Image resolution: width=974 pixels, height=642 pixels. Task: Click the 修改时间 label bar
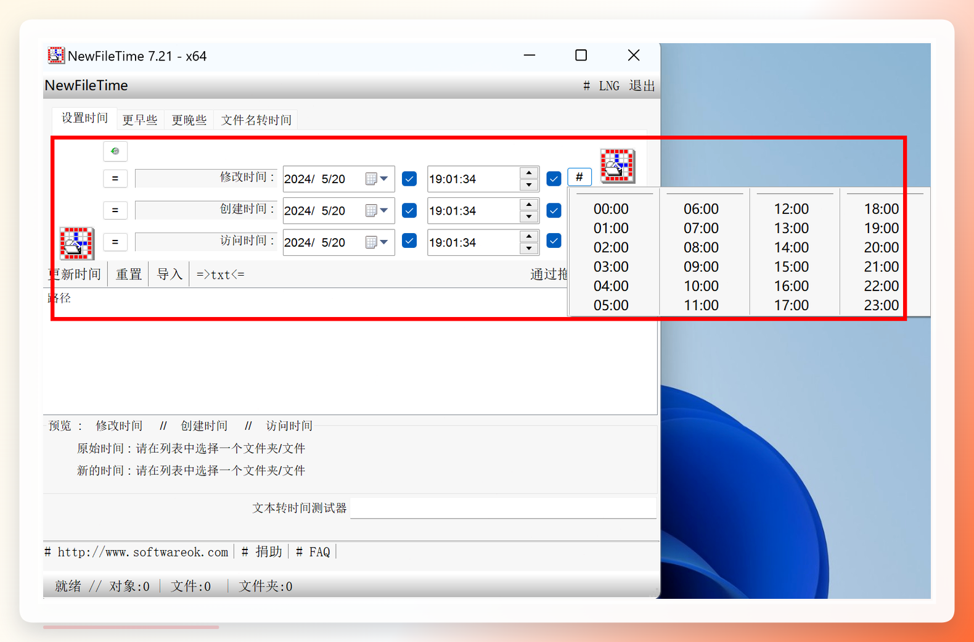point(207,178)
